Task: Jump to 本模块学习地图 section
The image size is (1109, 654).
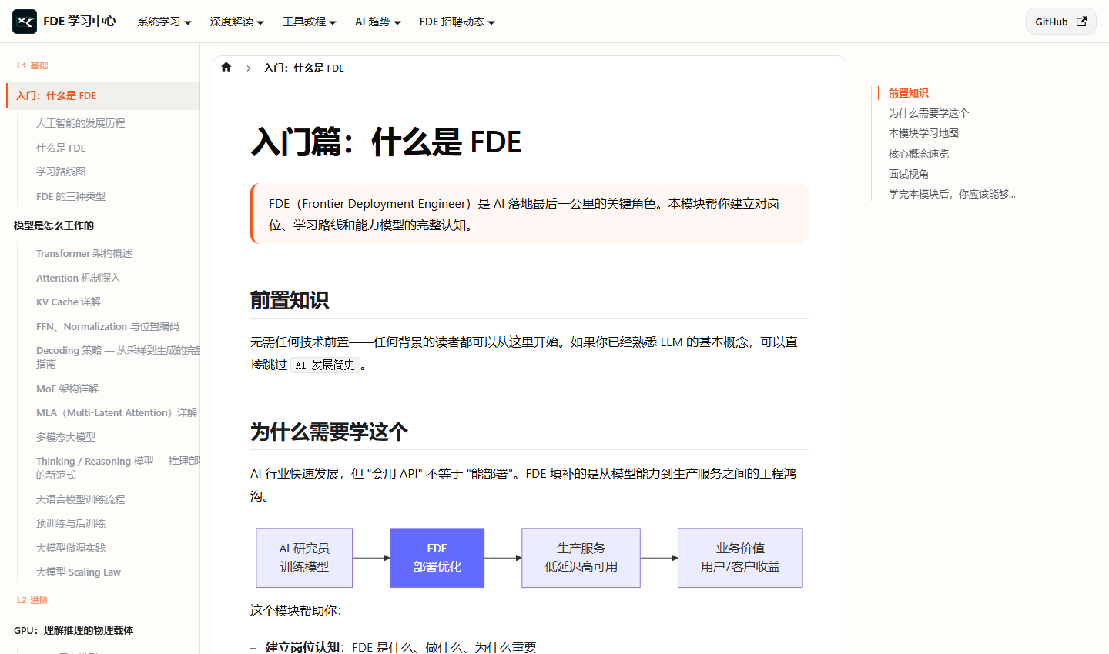Action: click(x=923, y=133)
